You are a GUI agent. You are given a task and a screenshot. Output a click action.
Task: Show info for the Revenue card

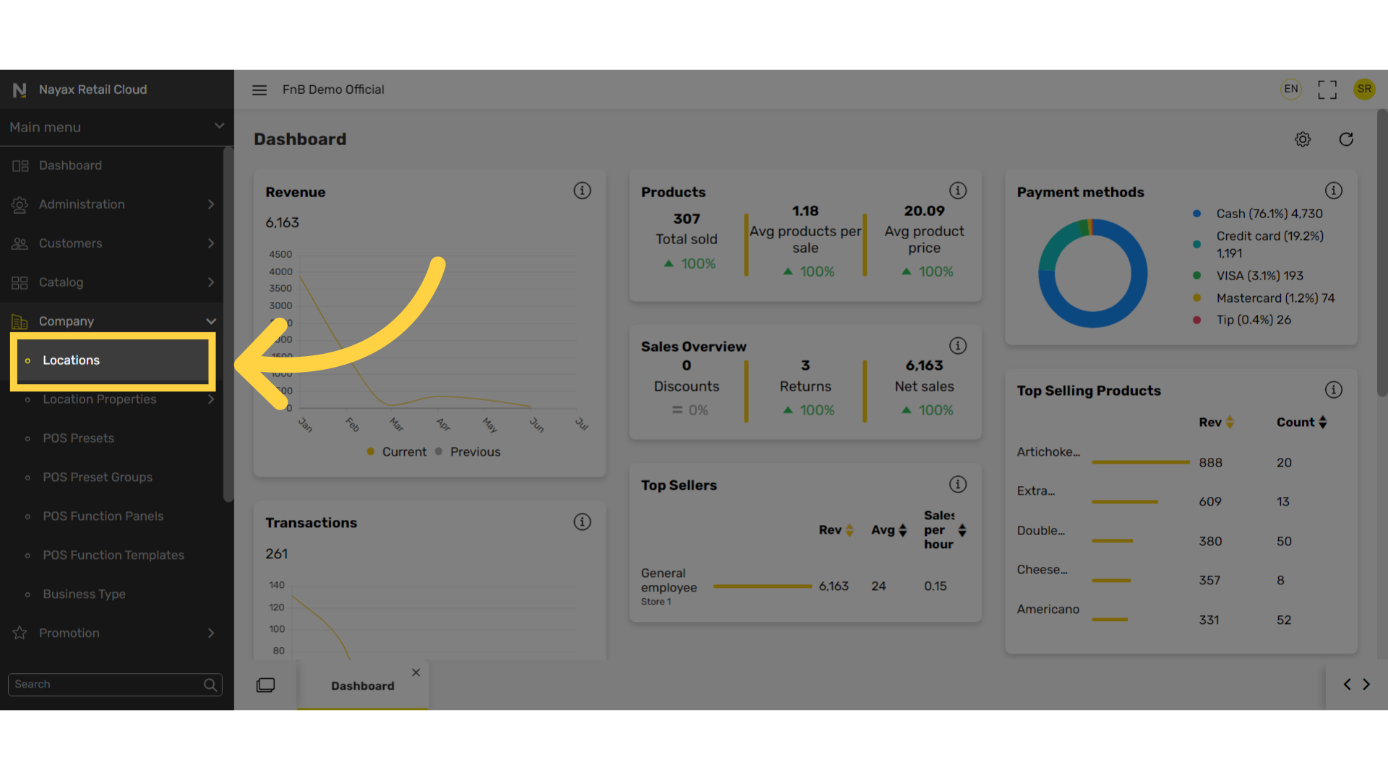582,191
